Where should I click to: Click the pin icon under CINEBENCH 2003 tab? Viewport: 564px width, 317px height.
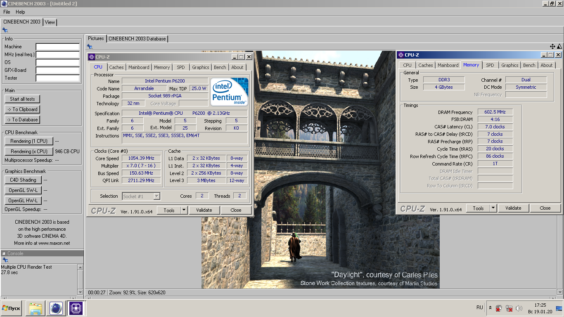(x=5, y=30)
